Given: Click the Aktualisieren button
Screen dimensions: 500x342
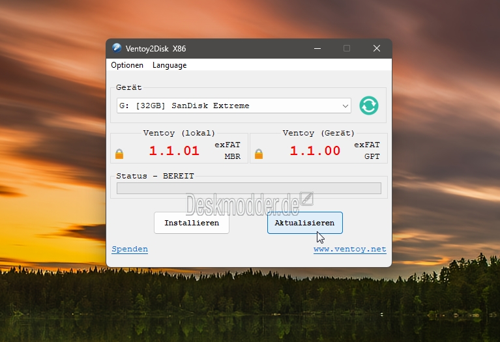Looking at the screenshot, I should (x=305, y=223).
